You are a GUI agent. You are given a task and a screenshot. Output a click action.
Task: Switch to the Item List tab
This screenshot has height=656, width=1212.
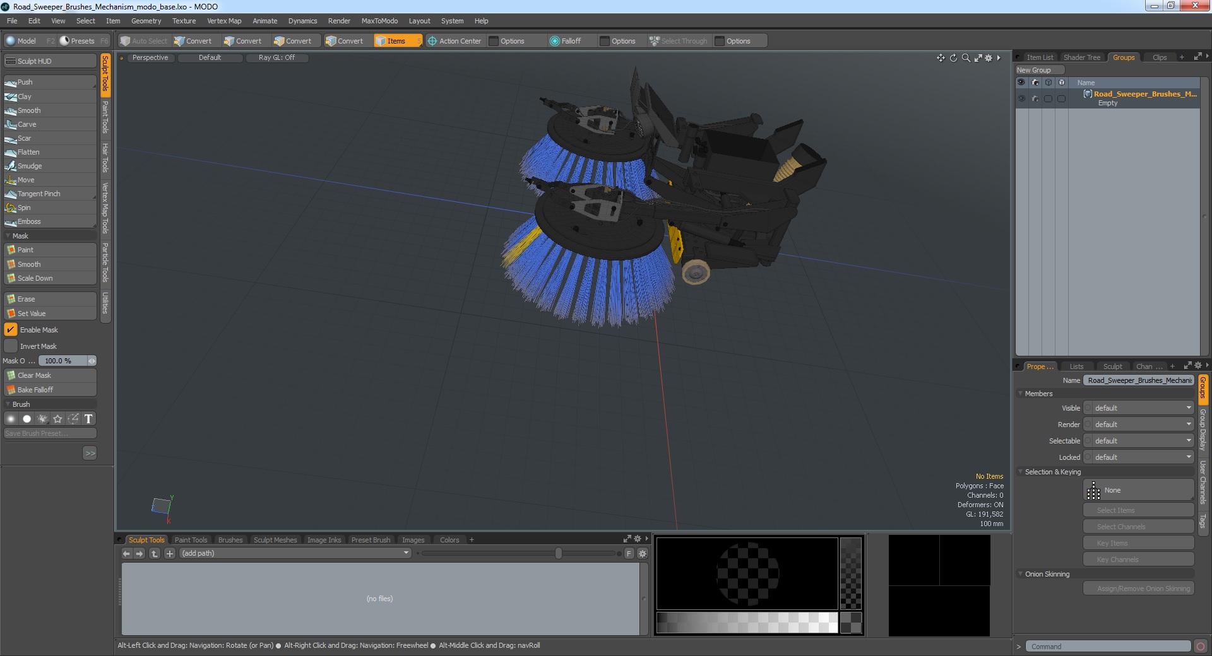click(x=1039, y=57)
